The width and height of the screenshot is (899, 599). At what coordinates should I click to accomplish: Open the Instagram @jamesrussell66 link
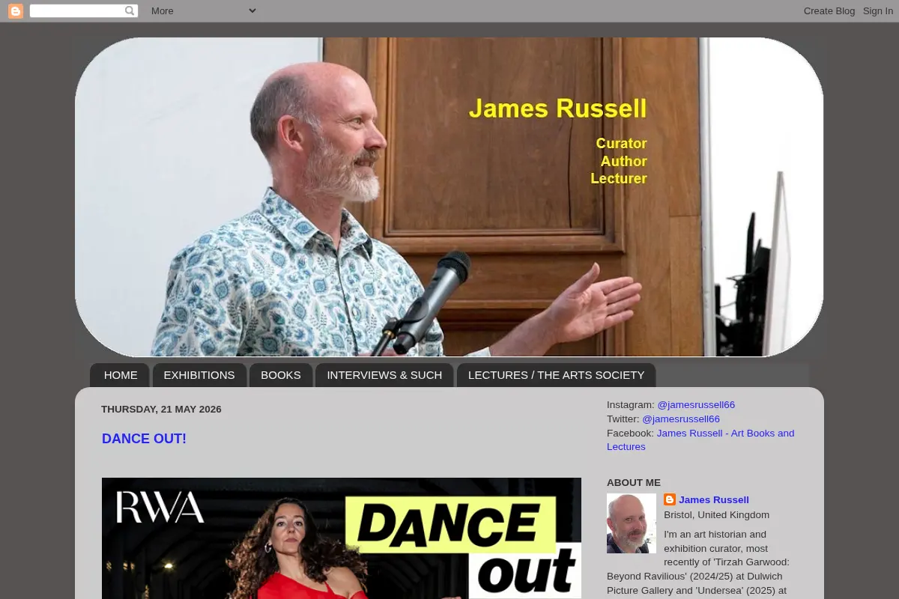click(x=696, y=405)
